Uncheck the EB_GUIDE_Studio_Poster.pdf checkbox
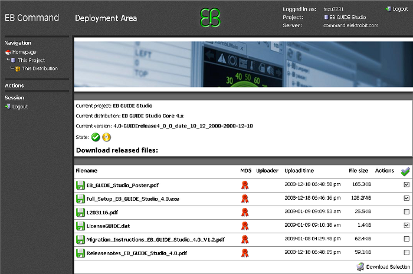This screenshot has height=274, width=413. 406,185
